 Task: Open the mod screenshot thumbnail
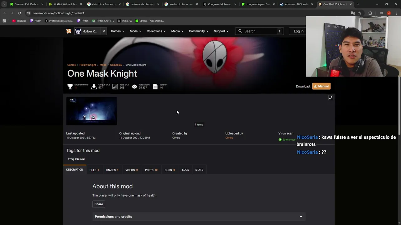pyautogui.click(x=91, y=111)
